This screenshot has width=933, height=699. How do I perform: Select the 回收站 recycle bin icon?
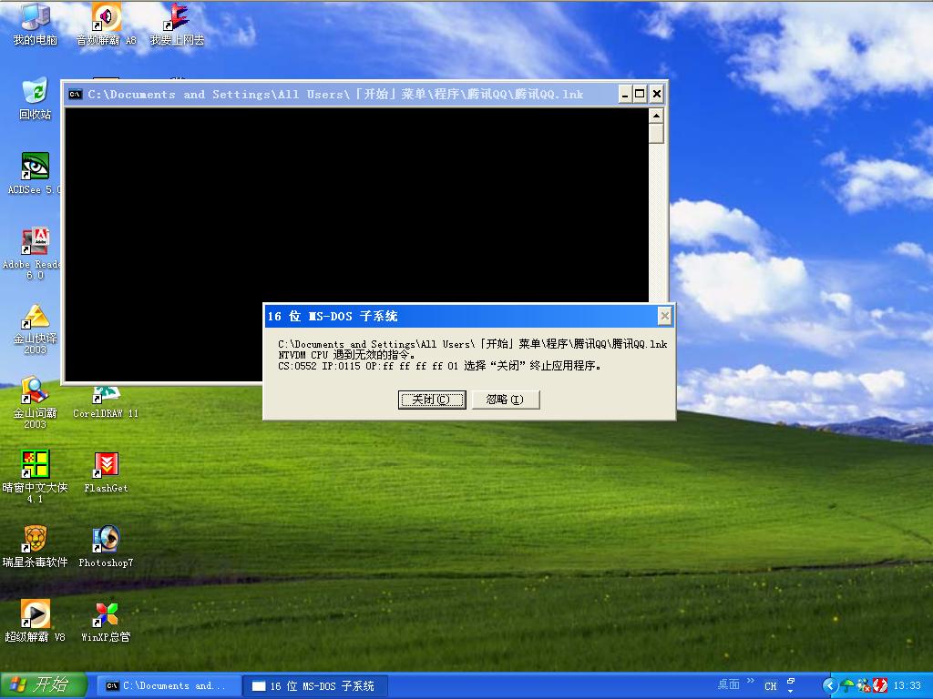tap(36, 99)
